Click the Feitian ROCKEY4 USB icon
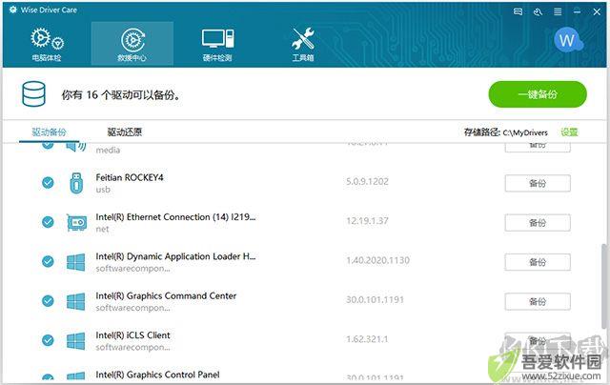The height and width of the screenshot is (385, 610). (x=76, y=183)
